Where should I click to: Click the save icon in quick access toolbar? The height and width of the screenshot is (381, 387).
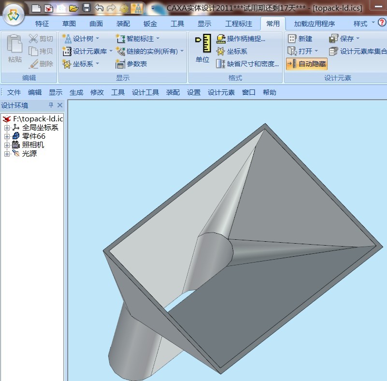tap(86, 8)
